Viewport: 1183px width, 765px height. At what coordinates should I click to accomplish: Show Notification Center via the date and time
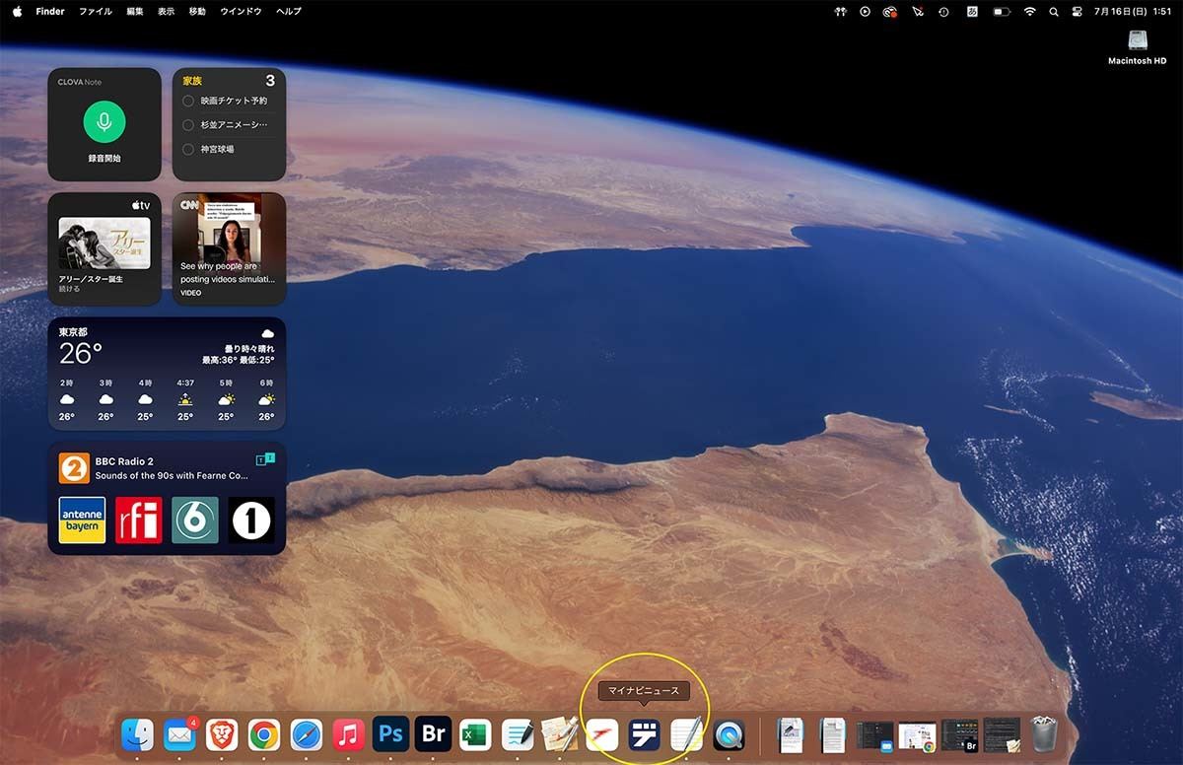click(x=1135, y=12)
